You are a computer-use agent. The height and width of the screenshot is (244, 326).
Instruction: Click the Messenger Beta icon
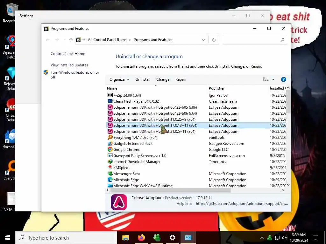tap(110, 173)
